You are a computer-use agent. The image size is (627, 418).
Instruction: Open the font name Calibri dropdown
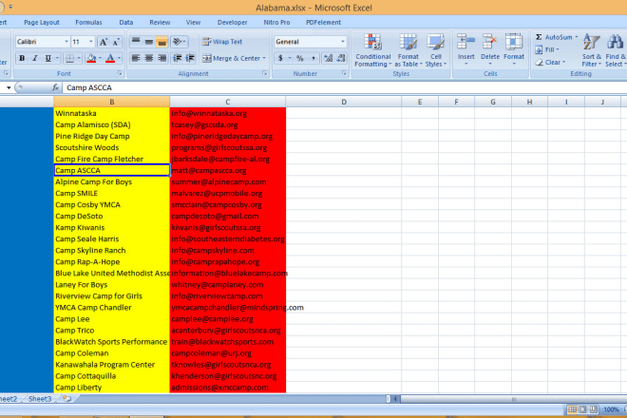coord(66,42)
